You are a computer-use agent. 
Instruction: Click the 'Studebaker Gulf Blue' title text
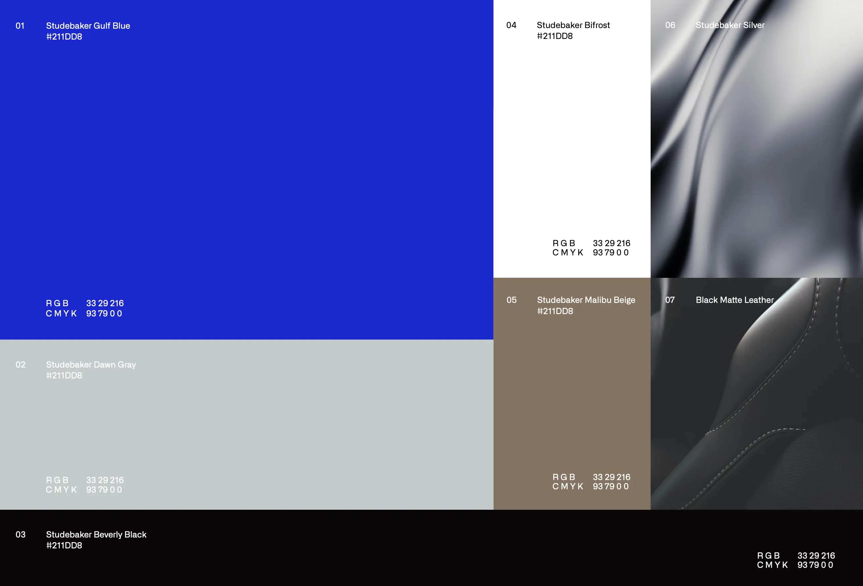(88, 26)
